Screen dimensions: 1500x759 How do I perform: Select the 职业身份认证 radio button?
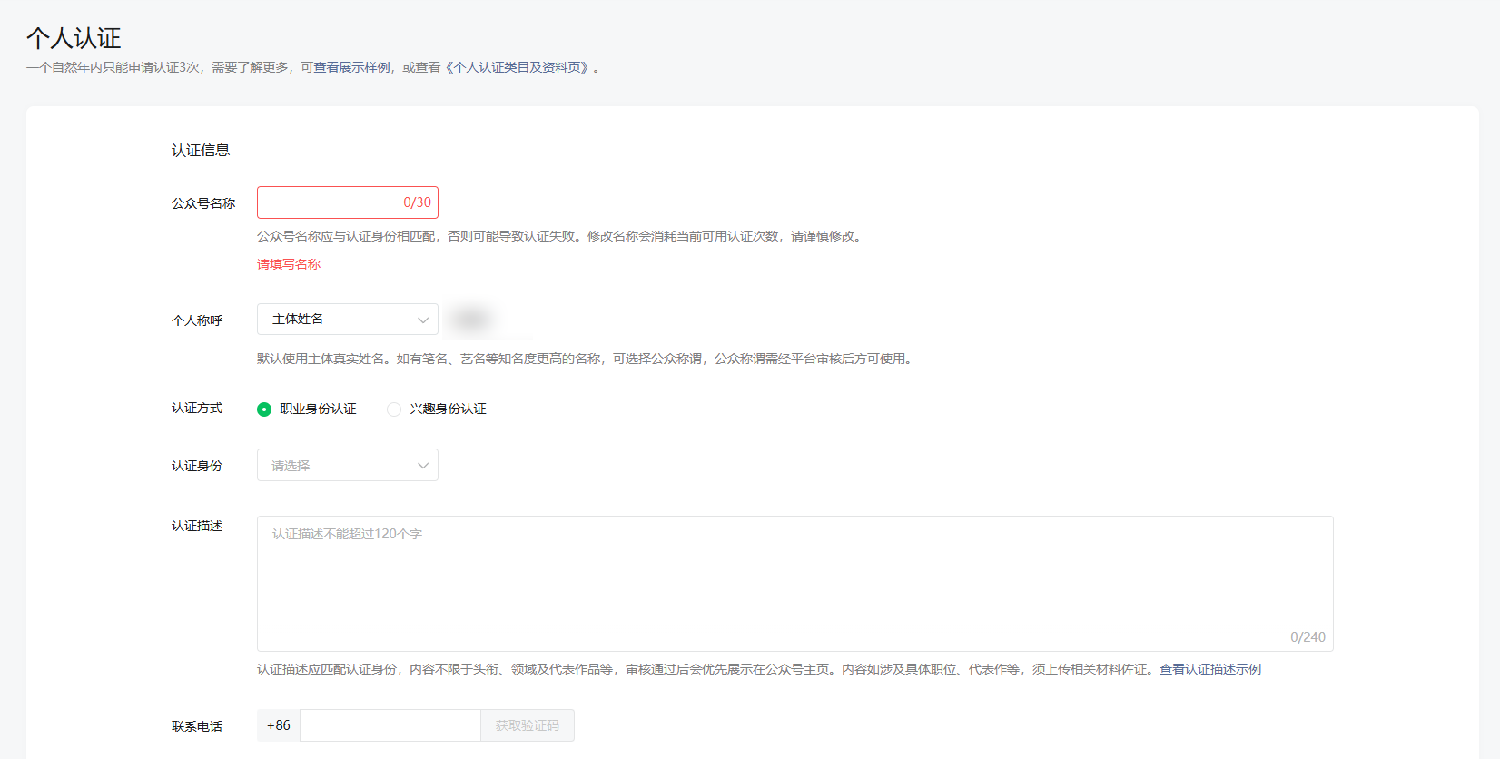[264, 409]
